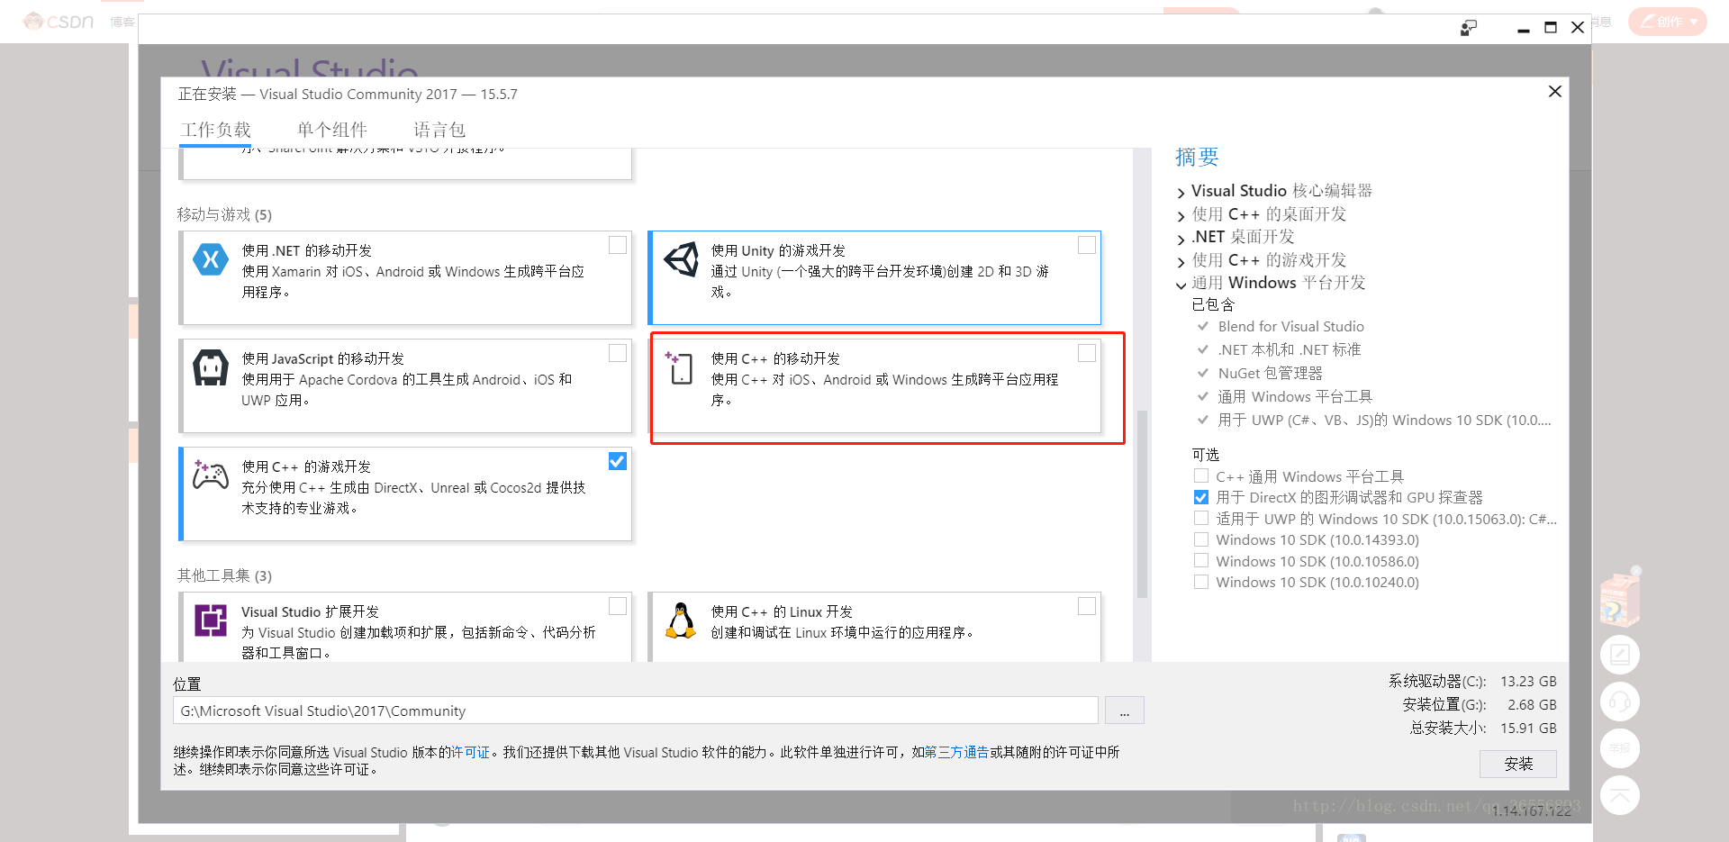The height and width of the screenshot is (842, 1729).
Task: Click the Windows 10 SDK for UWP included item
Action: [x=1384, y=420]
